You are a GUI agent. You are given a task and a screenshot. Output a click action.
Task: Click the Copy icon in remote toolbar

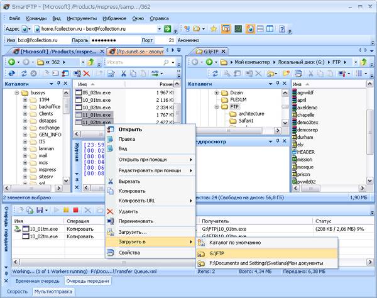coord(133,74)
